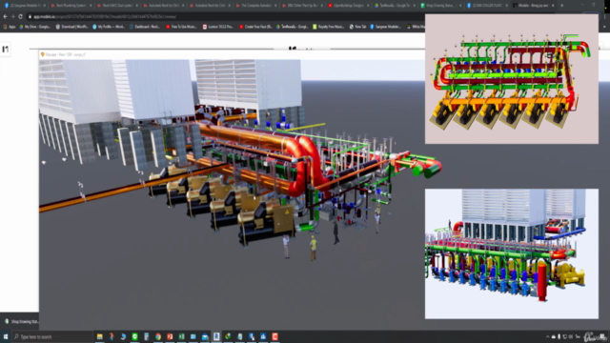Focus the app.modelo.io address bar
This screenshot has height=343, width=610.
point(226,17)
